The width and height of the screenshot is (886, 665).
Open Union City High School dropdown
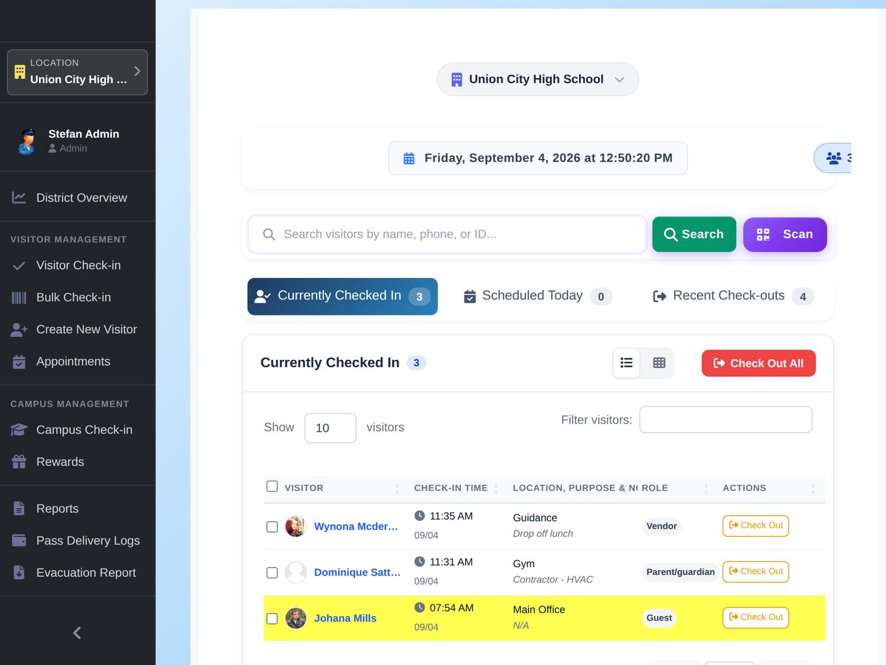pyautogui.click(x=538, y=79)
